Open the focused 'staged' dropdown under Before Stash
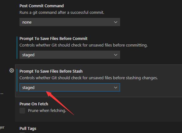The width and height of the screenshot is (182, 133). (70, 87)
